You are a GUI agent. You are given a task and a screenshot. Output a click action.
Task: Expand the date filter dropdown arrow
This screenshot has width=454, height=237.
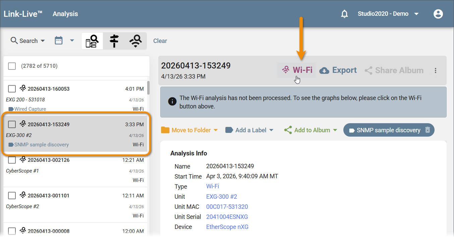[x=72, y=41]
